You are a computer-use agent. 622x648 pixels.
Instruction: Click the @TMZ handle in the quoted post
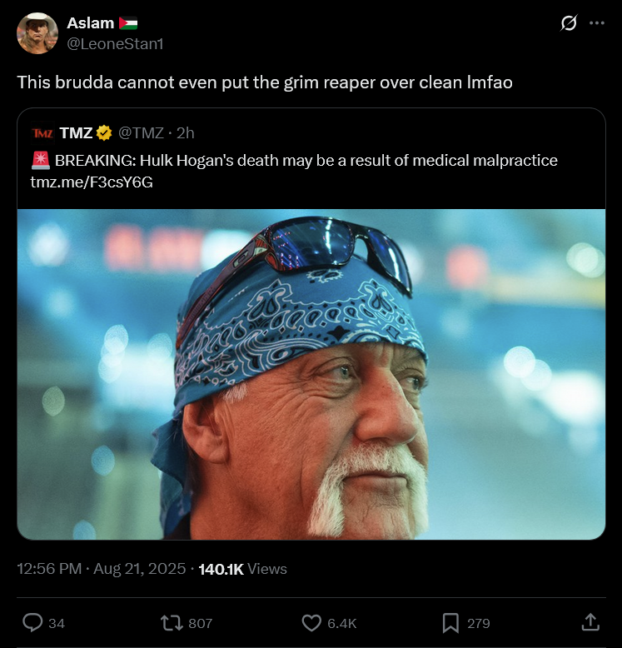tap(143, 132)
